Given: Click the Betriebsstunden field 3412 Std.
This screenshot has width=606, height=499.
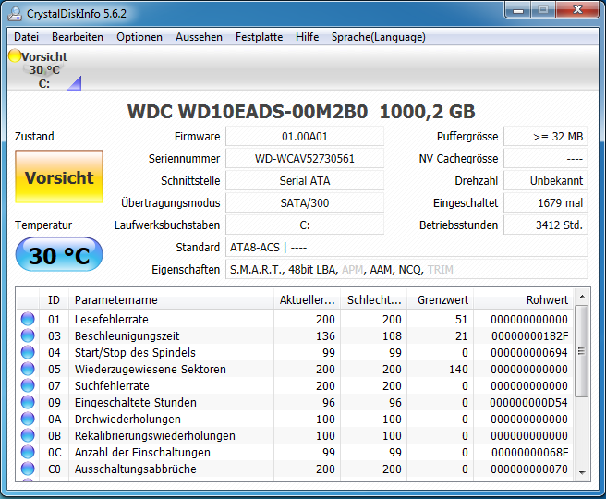Looking at the screenshot, I should (545, 225).
